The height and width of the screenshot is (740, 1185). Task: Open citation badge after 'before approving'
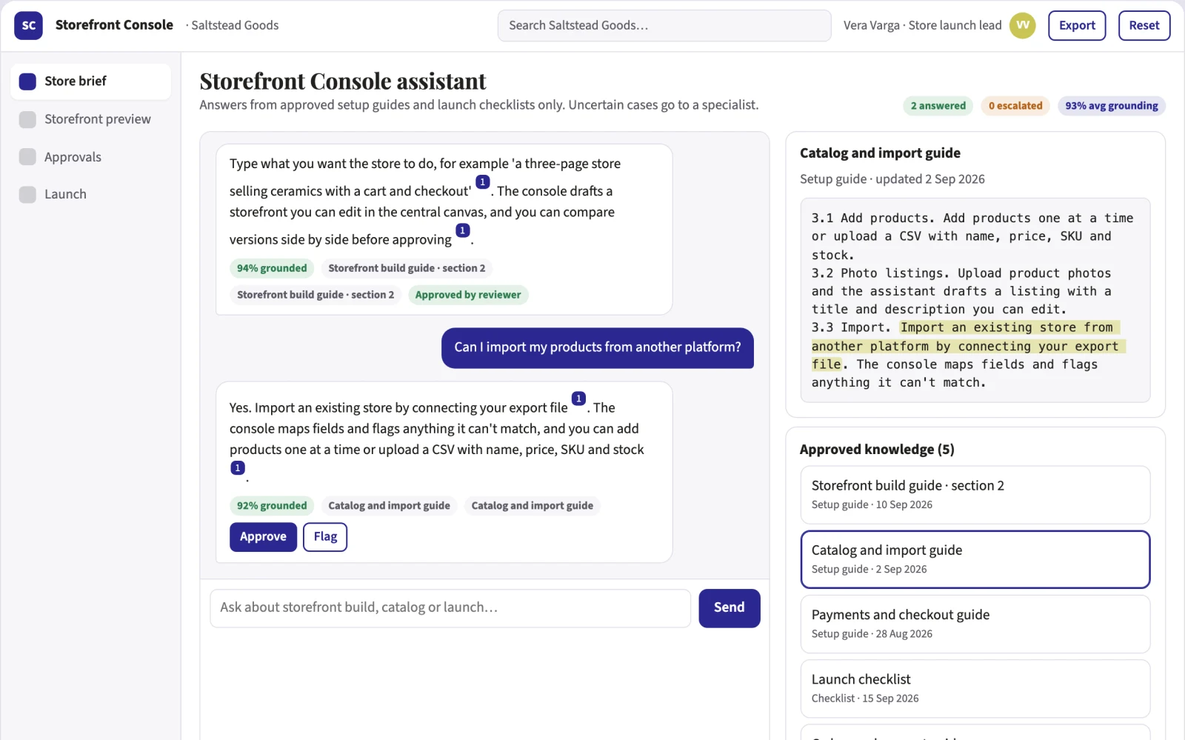point(463,230)
